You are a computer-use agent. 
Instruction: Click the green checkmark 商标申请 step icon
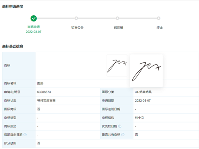click(x=33, y=19)
